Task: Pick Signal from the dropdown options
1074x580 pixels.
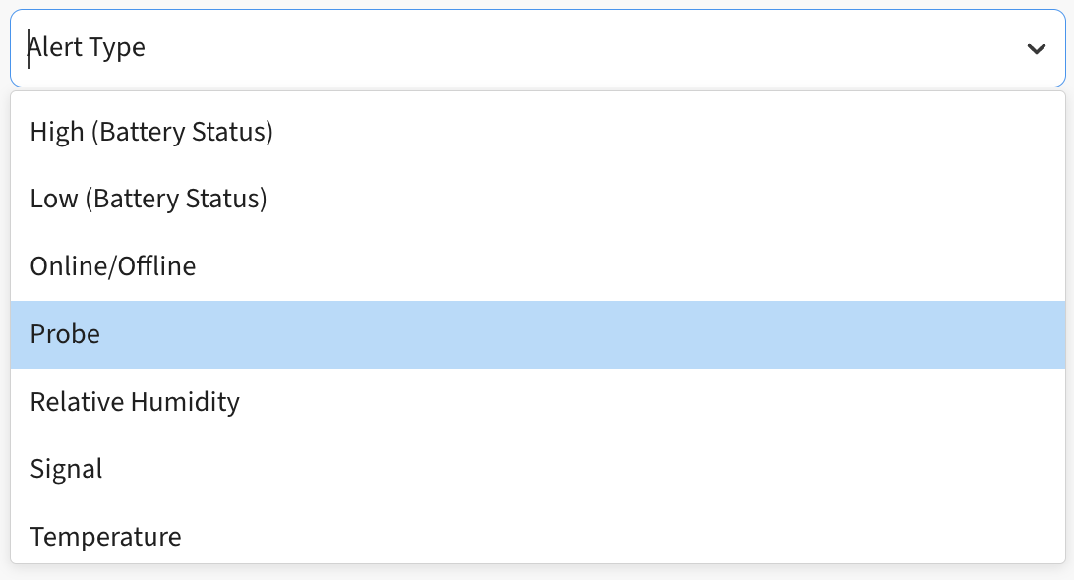Action: pos(66,469)
